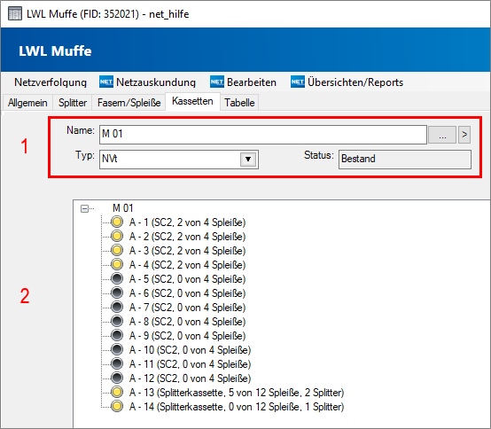This screenshot has width=491, height=429.
Task: Open the Typ dropdown arrow
Action: tap(248, 160)
